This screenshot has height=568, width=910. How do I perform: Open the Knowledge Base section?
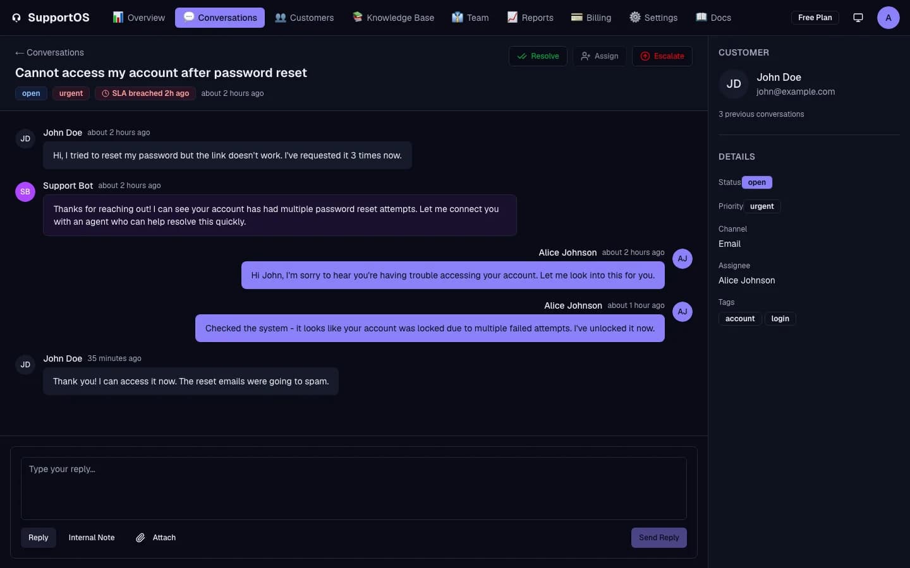click(x=393, y=18)
